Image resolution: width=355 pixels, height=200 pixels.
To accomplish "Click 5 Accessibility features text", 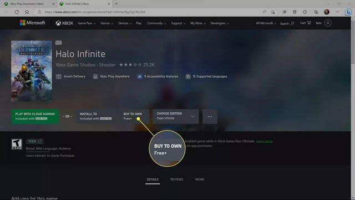I will [161, 77].
